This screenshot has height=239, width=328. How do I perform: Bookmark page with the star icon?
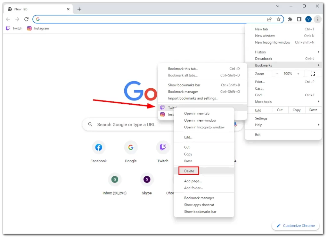coord(278,19)
